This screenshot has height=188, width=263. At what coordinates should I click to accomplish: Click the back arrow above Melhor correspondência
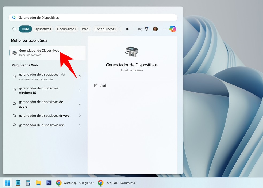tap(14, 29)
